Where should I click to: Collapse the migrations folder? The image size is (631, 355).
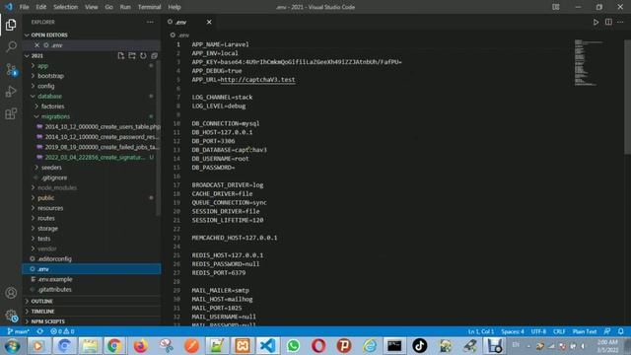pyautogui.click(x=92, y=116)
